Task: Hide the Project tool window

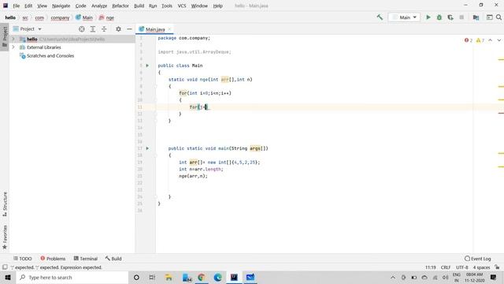Action: (129, 29)
